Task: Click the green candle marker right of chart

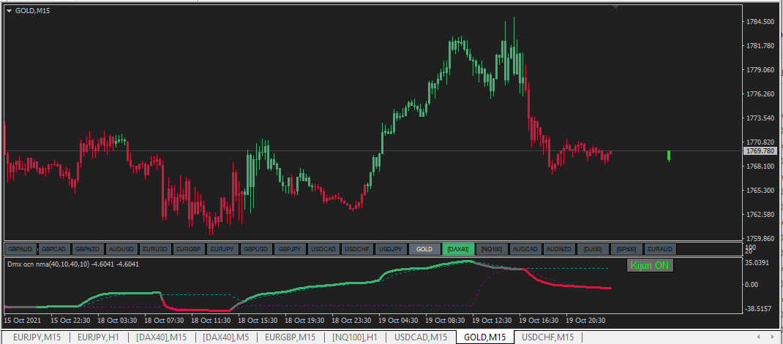Action: pos(669,156)
